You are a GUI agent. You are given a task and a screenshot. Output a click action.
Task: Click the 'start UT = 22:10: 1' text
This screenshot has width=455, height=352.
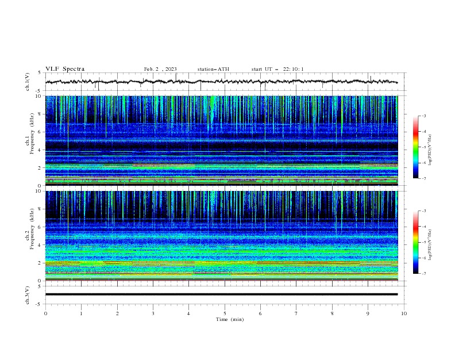(x=277, y=69)
